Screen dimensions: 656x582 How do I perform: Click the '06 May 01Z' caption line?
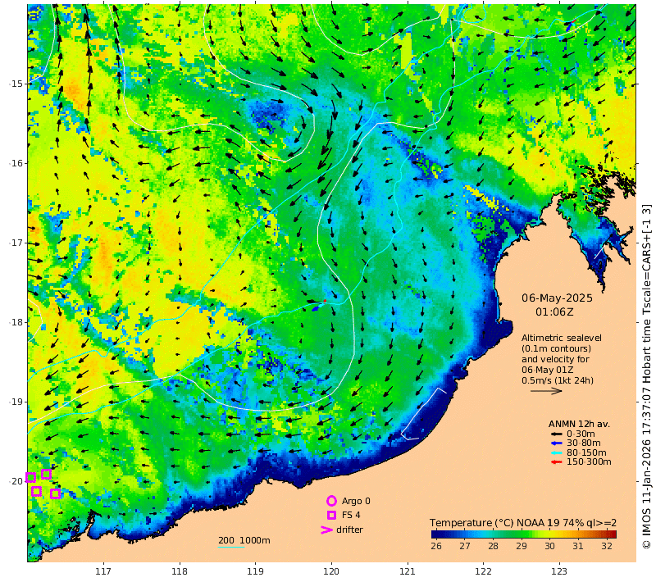(547, 370)
